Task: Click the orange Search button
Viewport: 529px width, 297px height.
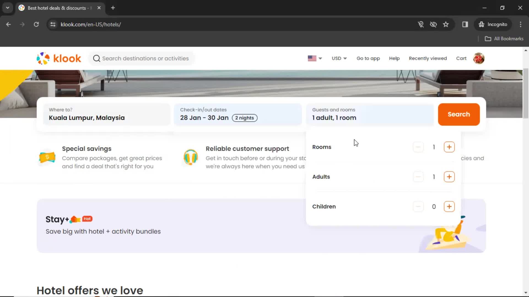Action: click(459, 114)
